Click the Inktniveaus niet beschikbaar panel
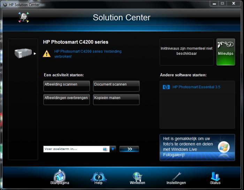This screenshot has width=244, height=190. [186, 52]
